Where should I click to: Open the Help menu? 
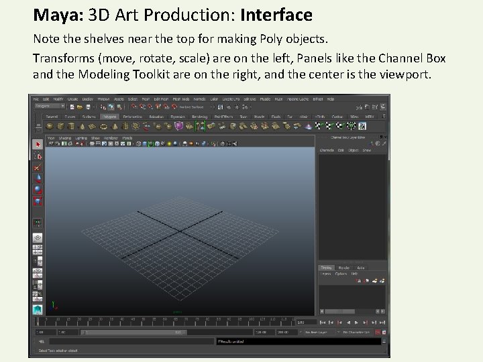(331, 99)
